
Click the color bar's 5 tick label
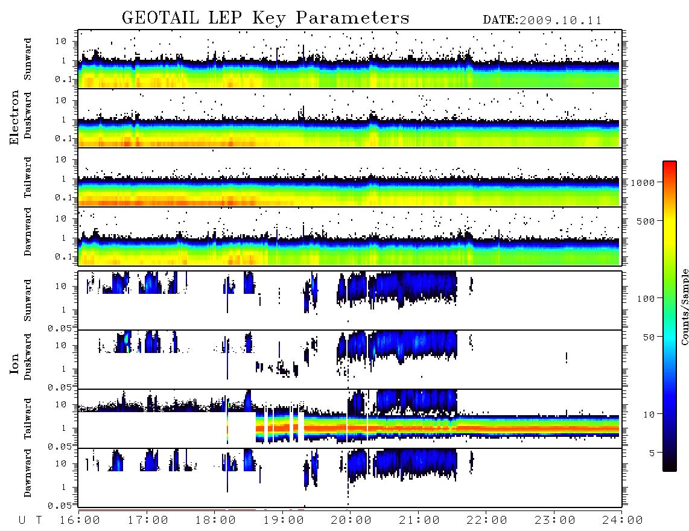pos(652,453)
